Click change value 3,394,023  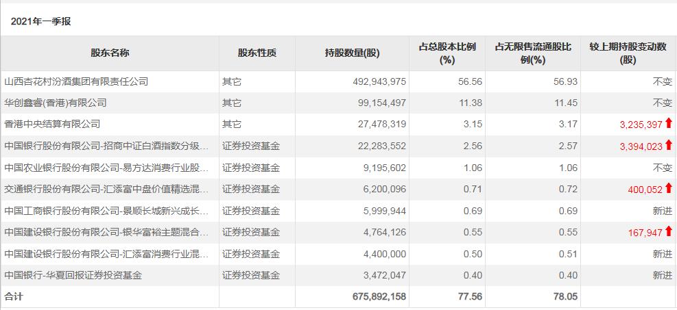641,146
